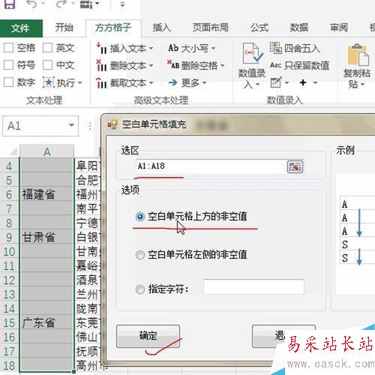
Task: Click the 执行 star icon
Action: tap(49, 82)
